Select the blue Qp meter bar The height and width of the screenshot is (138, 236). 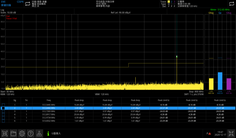pyautogui.click(x=220, y=80)
